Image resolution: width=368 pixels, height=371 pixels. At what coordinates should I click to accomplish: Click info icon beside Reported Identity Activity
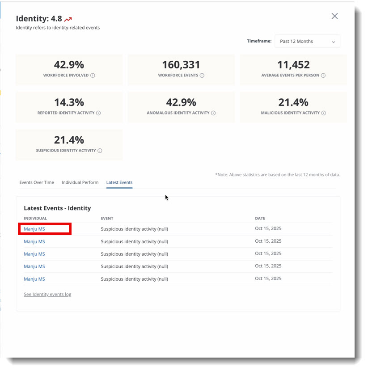[98, 113]
